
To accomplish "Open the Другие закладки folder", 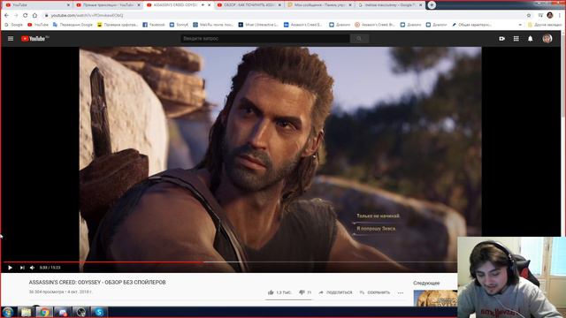I will click(x=545, y=25).
